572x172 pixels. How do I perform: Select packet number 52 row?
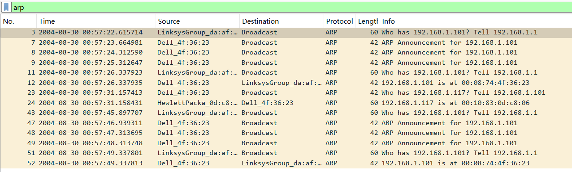click(x=286, y=163)
